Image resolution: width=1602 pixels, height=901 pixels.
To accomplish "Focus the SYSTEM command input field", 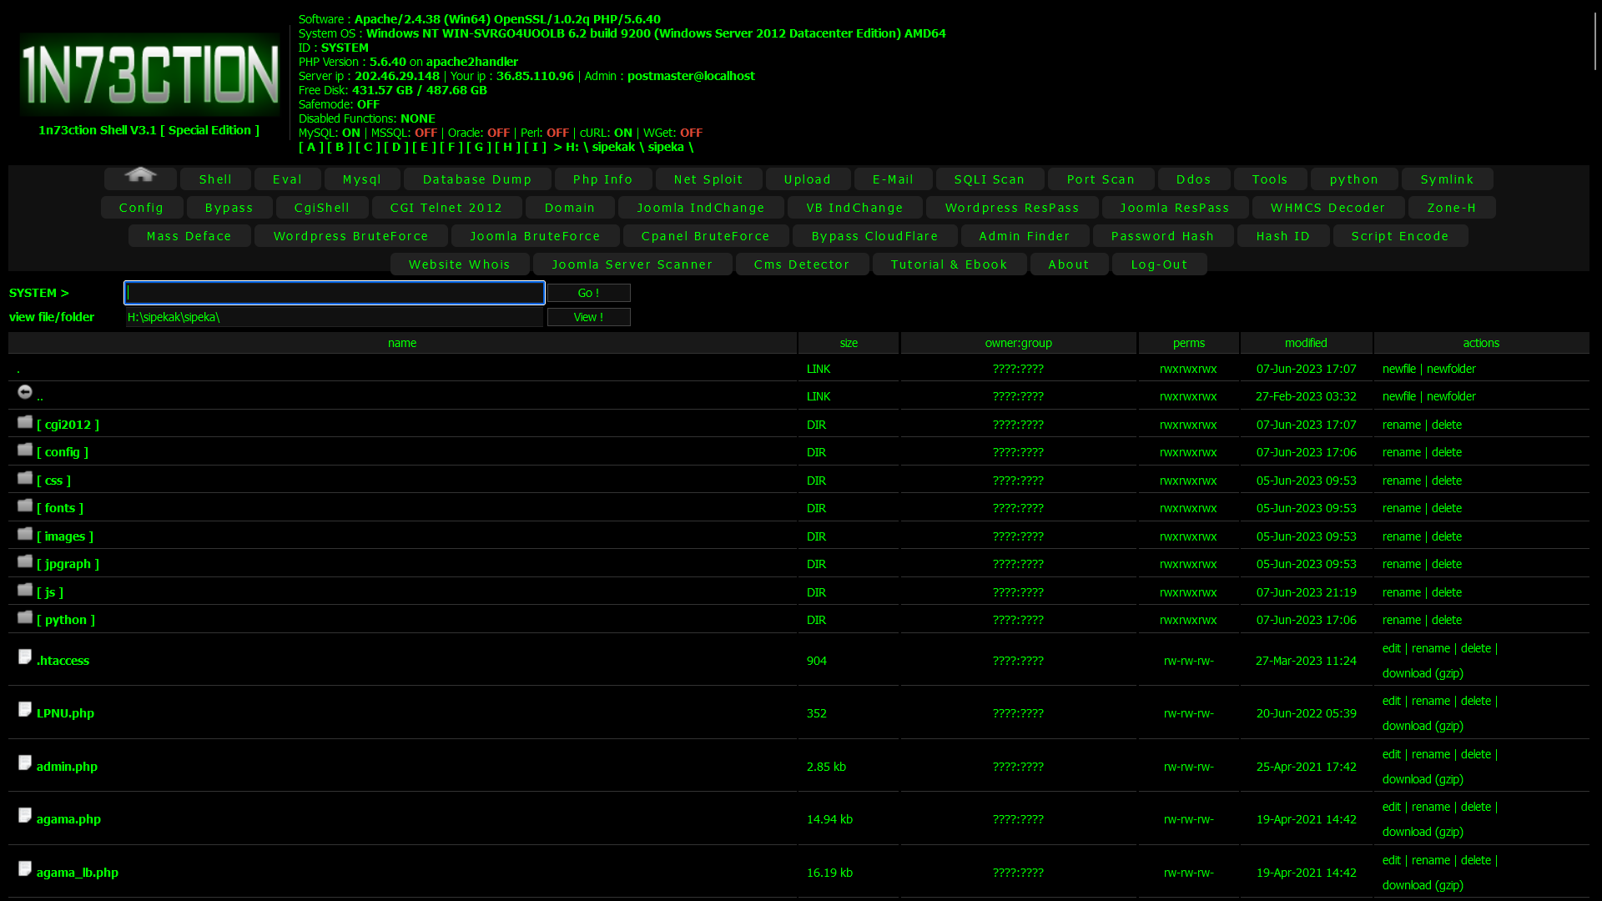I will coord(335,293).
